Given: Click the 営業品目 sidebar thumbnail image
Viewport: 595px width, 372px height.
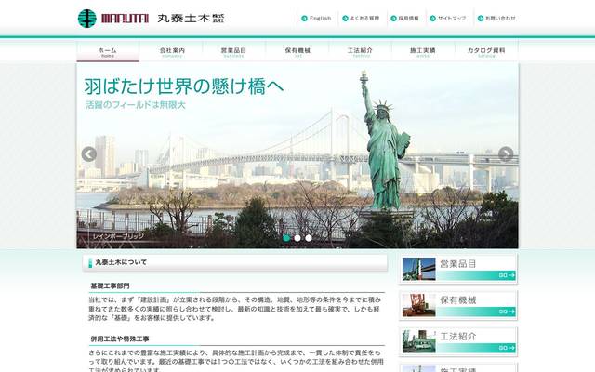Looking at the screenshot, I should click(418, 269).
